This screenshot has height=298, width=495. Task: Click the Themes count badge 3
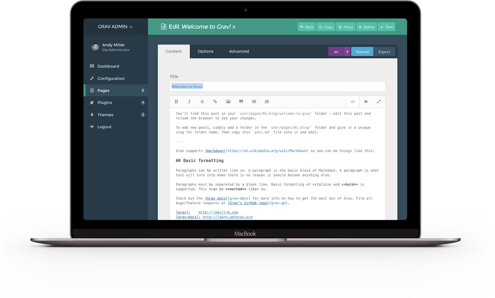click(143, 114)
